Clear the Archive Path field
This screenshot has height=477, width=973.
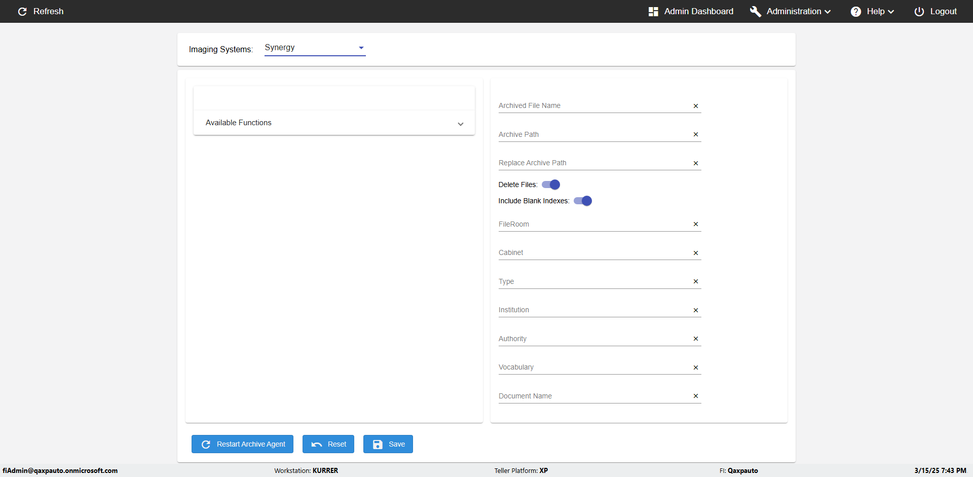pyautogui.click(x=695, y=134)
